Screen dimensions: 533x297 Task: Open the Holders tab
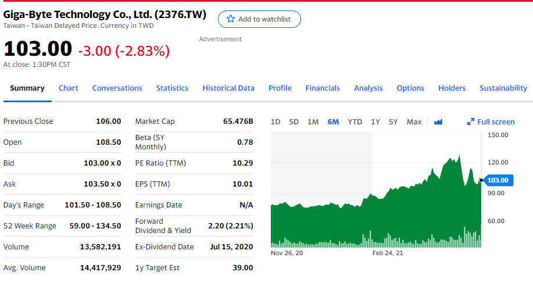pyautogui.click(x=452, y=88)
